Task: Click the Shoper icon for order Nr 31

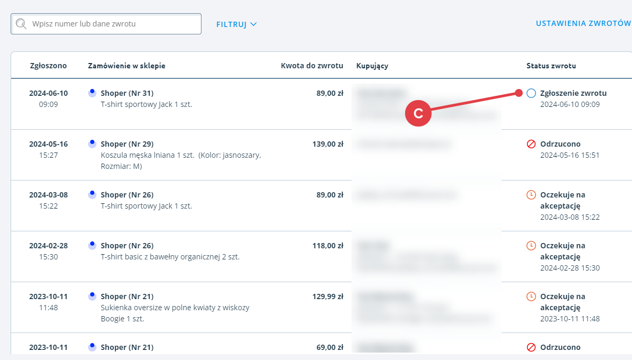Action: pyautogui.click(x=92, y=93)
